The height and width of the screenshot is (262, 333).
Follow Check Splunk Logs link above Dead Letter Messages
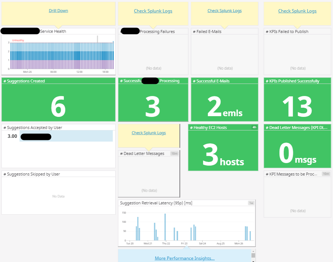149,133
